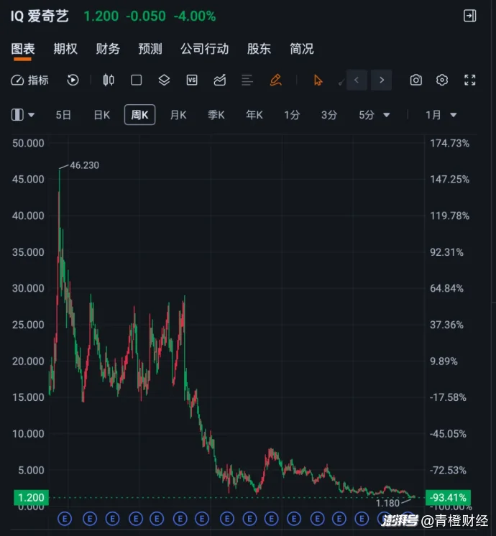
Task: Take a chart screenshot with camera icon
Action: pyautogui.click(x=415, y=80)
